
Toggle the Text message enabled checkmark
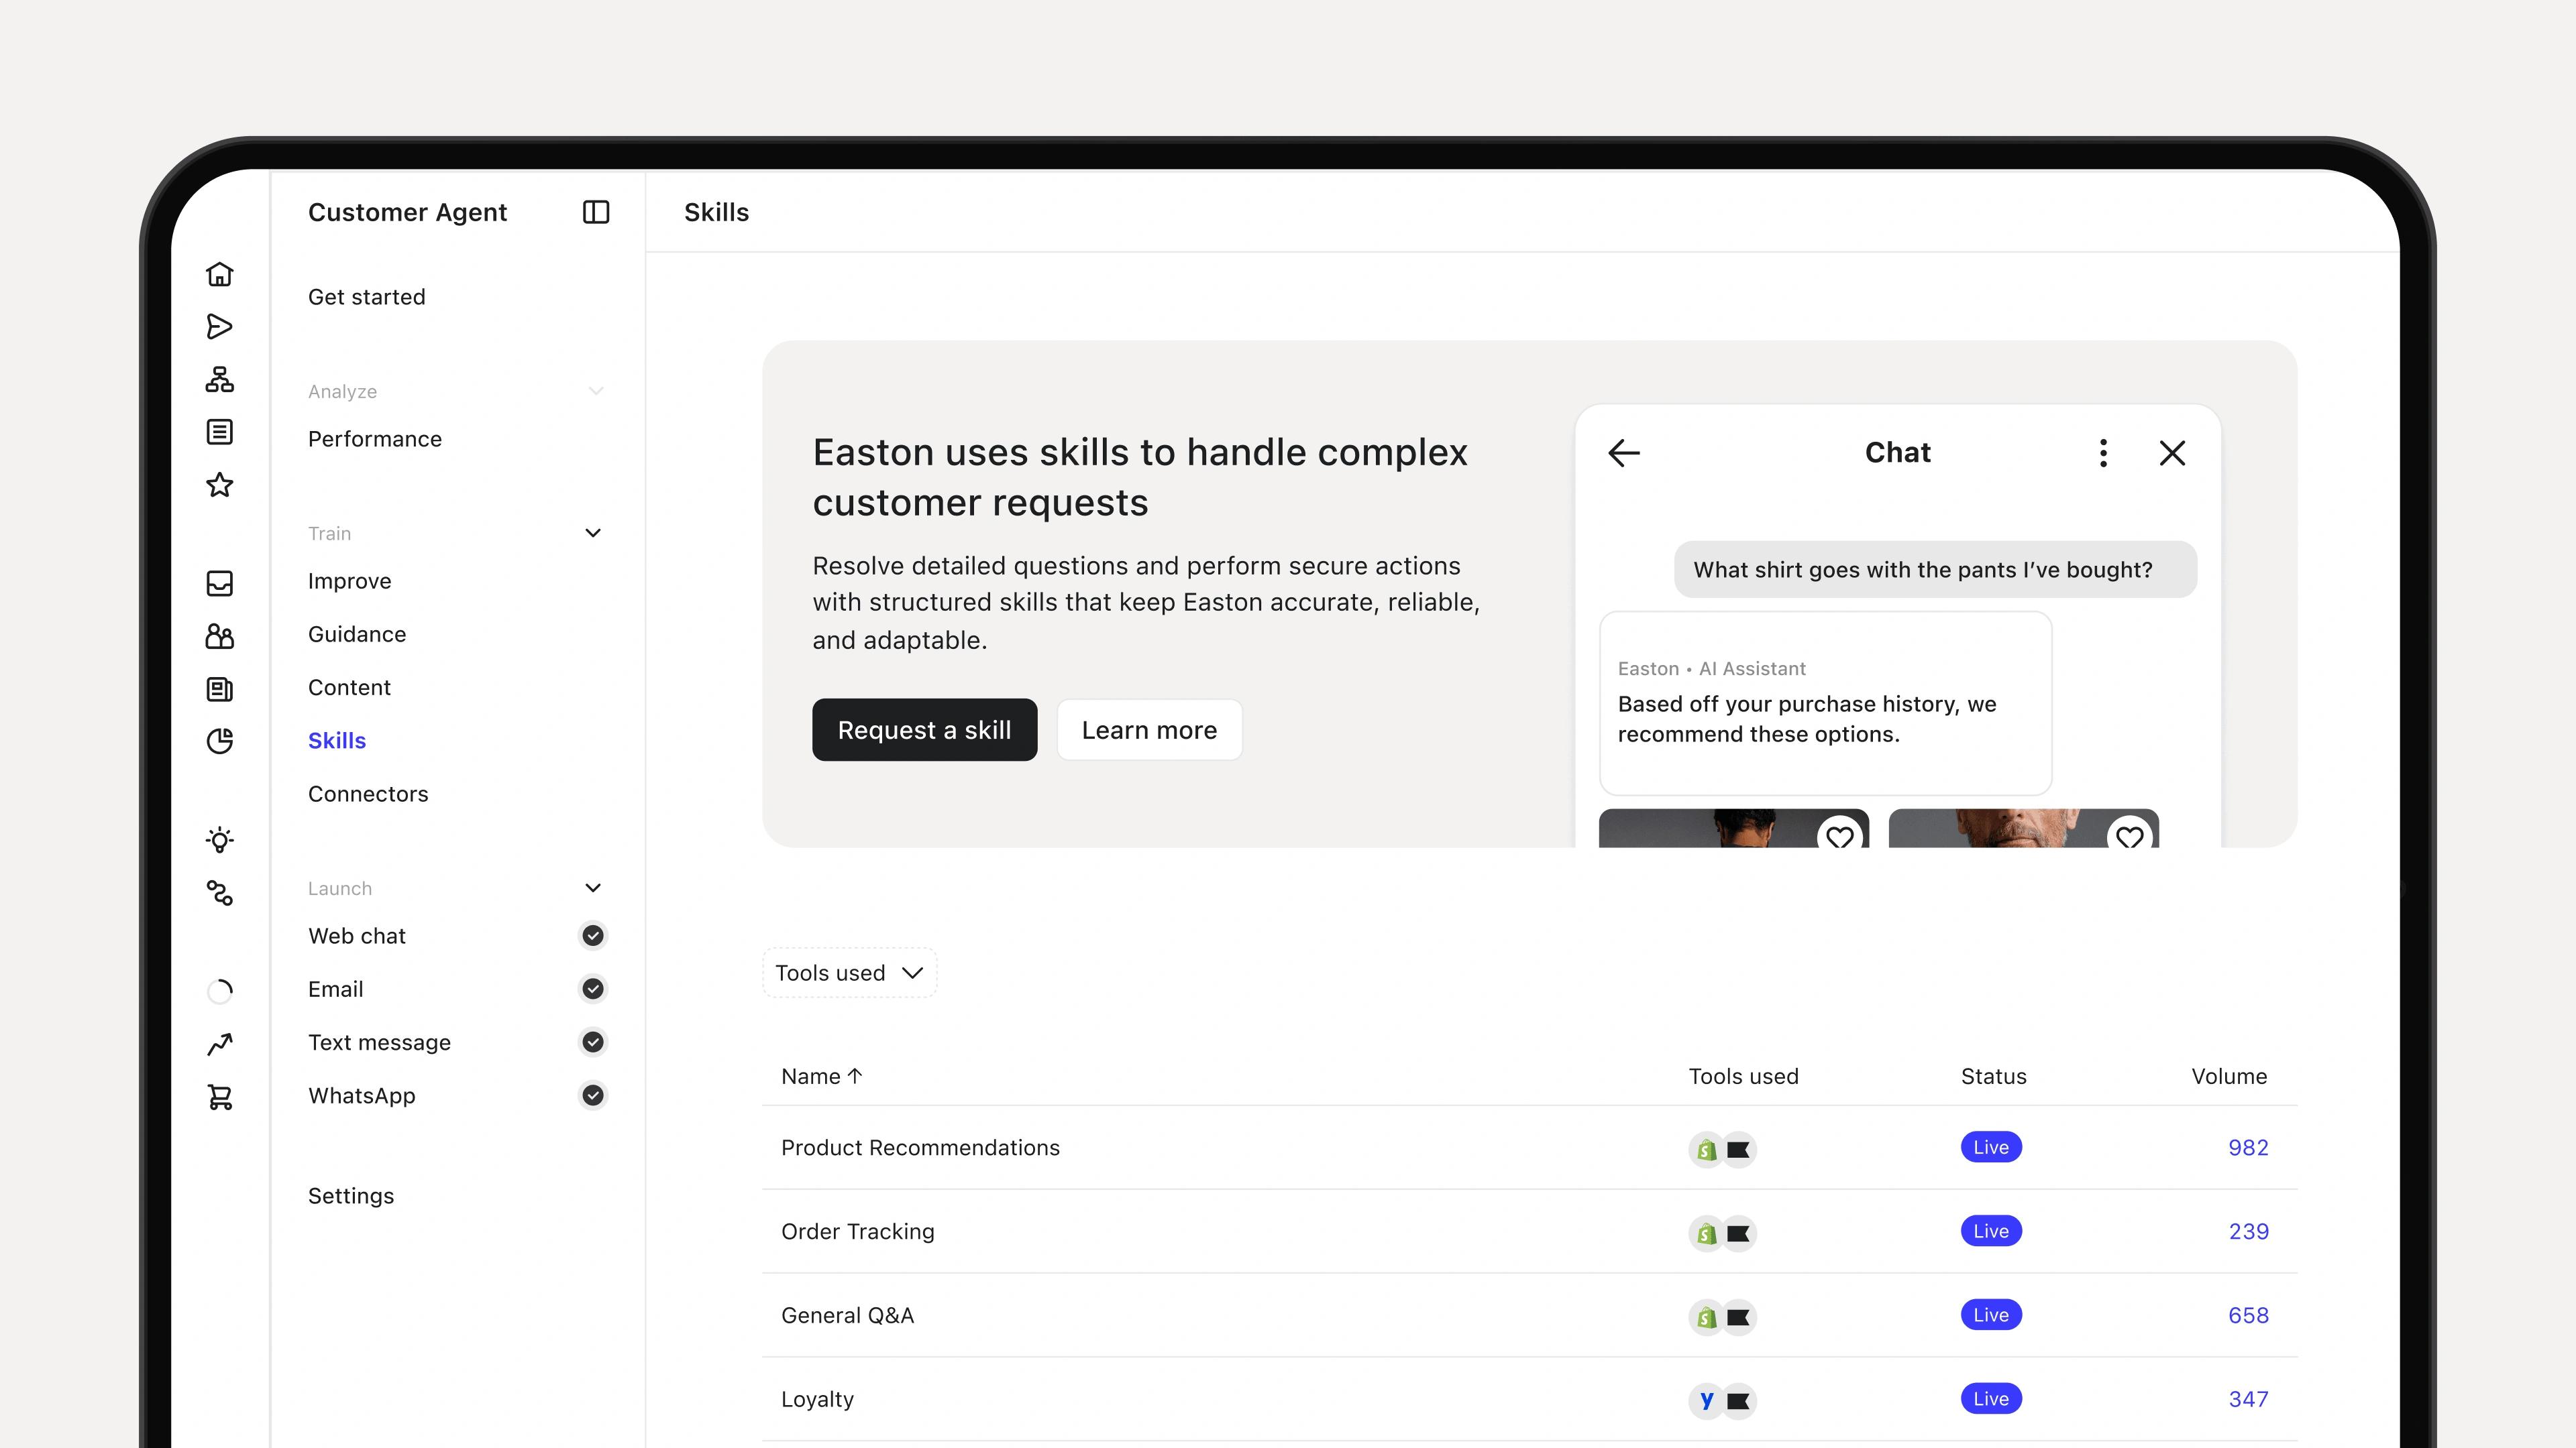[593, 1042]
